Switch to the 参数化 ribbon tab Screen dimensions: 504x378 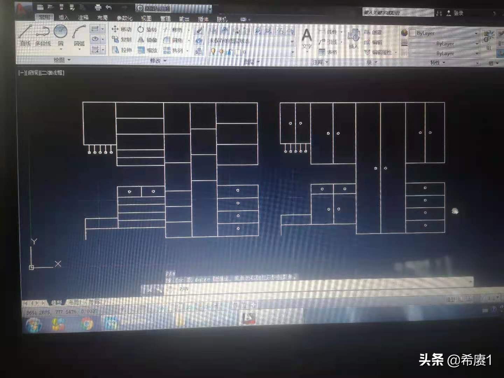tap(125, 18)
